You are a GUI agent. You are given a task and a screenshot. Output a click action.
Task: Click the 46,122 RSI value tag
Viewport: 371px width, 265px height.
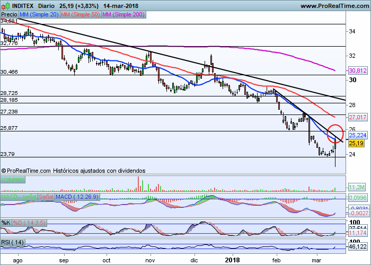pyautogui.click(x=358, y=246)
